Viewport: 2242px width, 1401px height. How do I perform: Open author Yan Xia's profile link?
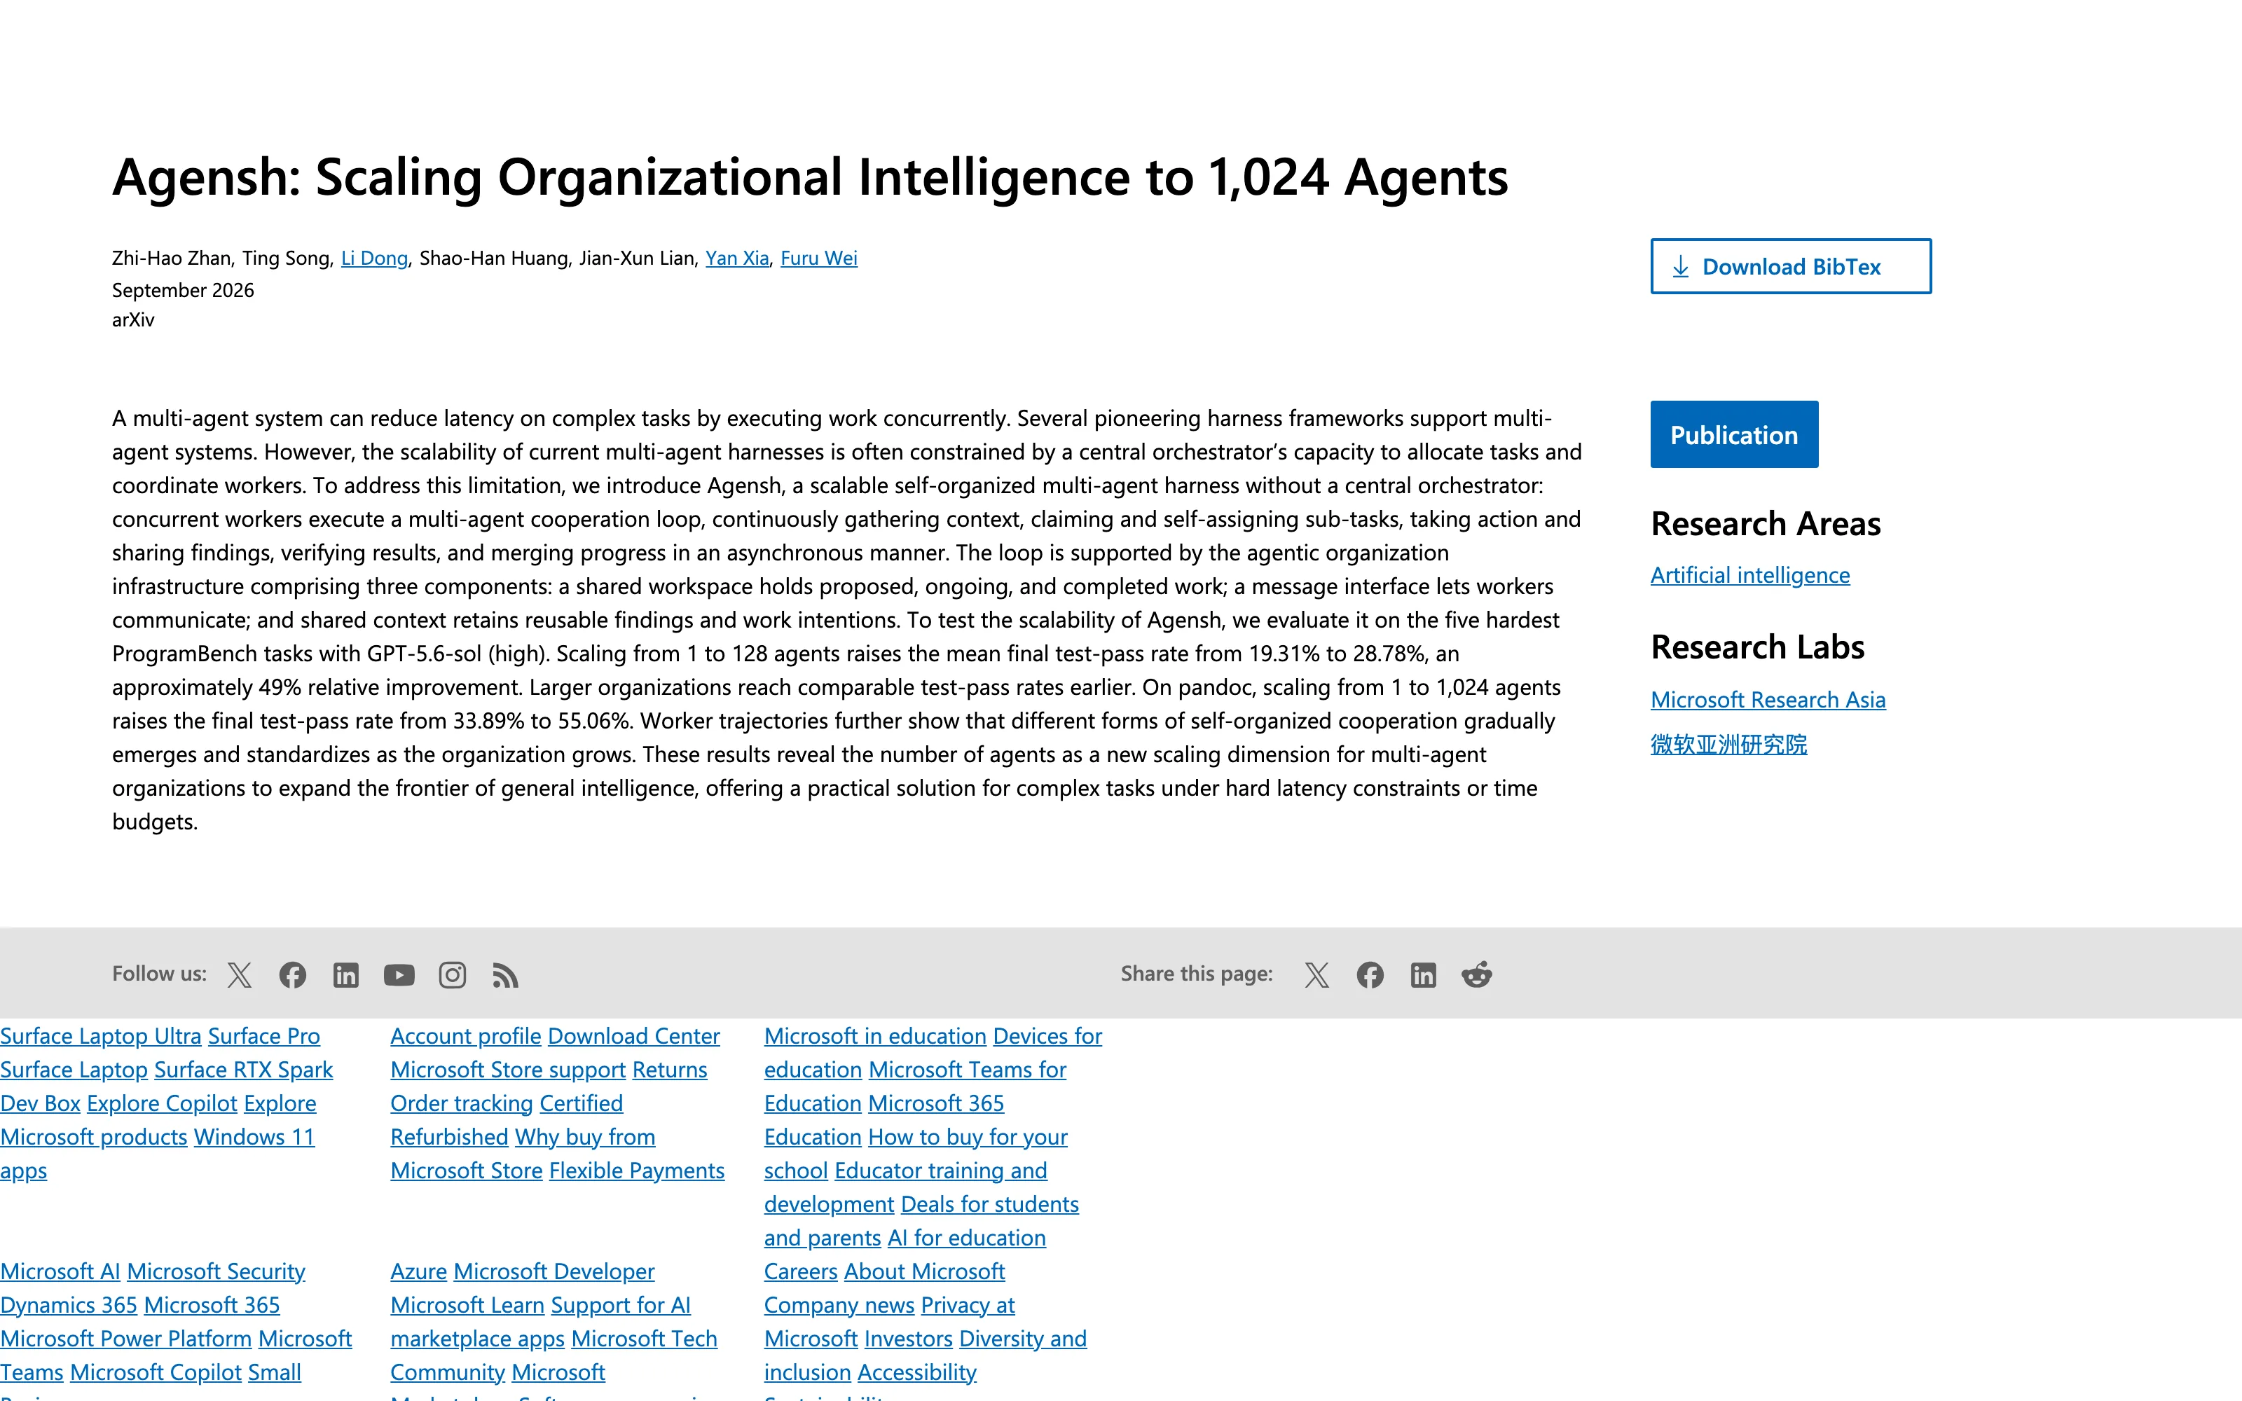pyautogui.click(x=738, y=258)
